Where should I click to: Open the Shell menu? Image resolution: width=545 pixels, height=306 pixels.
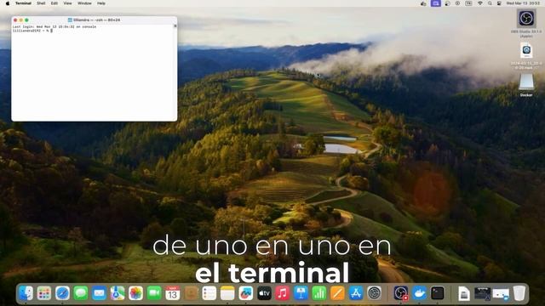coord(41,3)
